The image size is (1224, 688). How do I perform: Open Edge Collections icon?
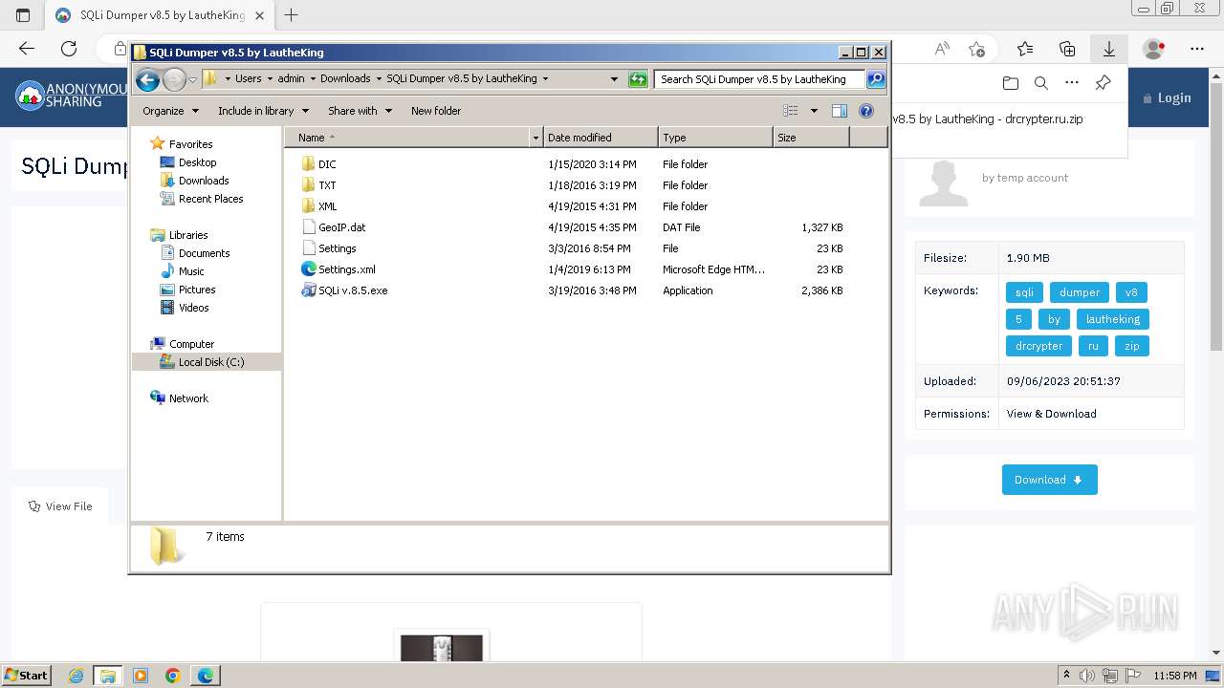1067,49
